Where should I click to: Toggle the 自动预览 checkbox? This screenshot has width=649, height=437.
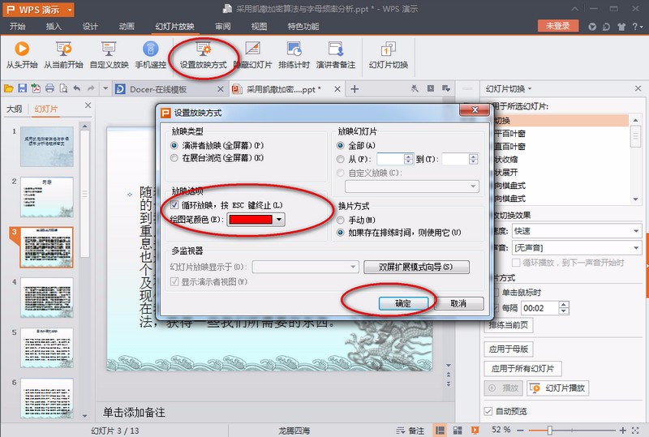click(x=488, y=411)
